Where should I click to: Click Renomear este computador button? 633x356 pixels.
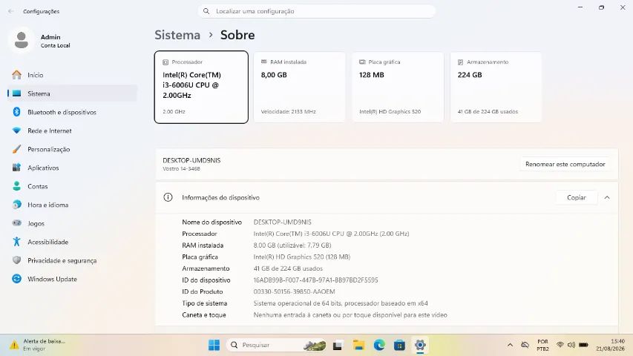[x=565, y=164]
